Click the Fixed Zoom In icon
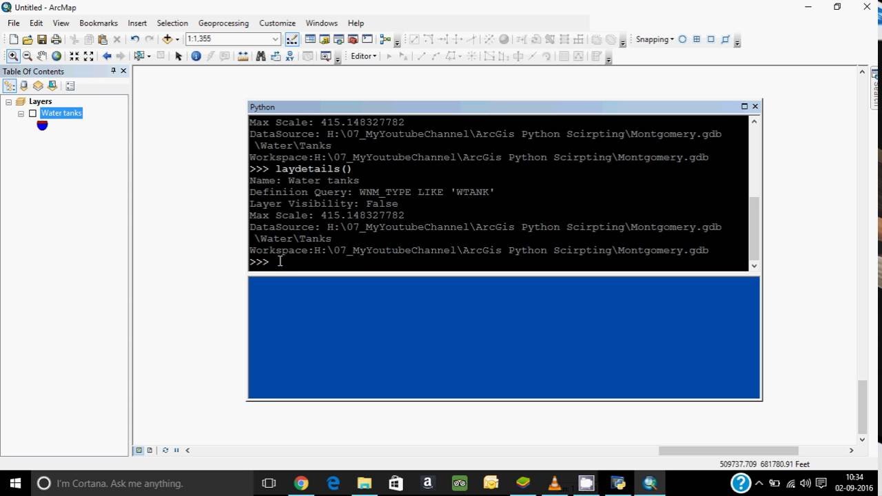Image resolution: width=882 pixels, height=496 pixels. click(x=74, y=56)
